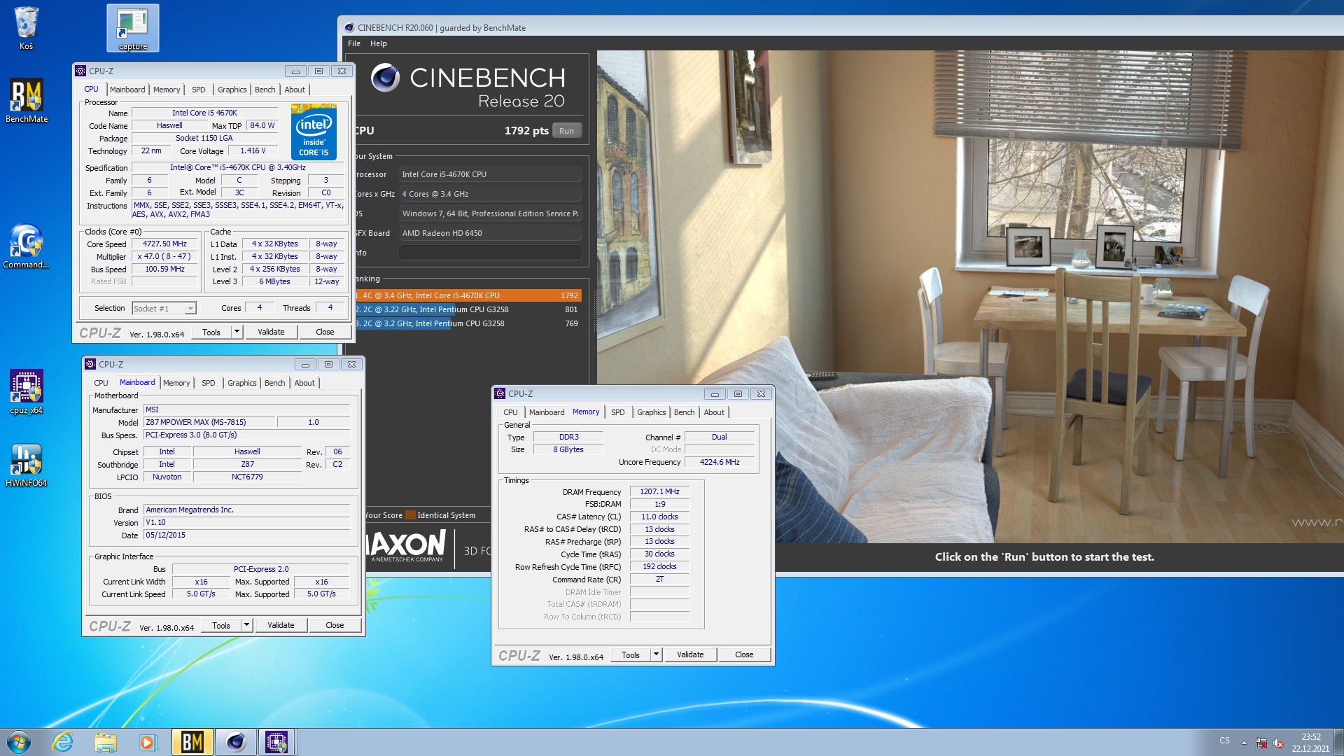Viewport: 1344px width, 756px height.
Task: Switch to SPD tab in top CPU-Z window
Action: [199, 90]
